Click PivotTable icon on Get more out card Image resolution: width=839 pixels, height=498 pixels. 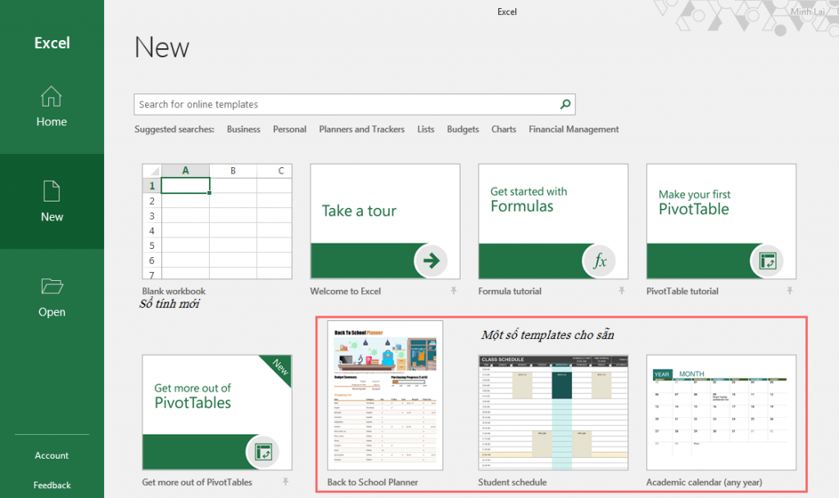tap(263, 451)
